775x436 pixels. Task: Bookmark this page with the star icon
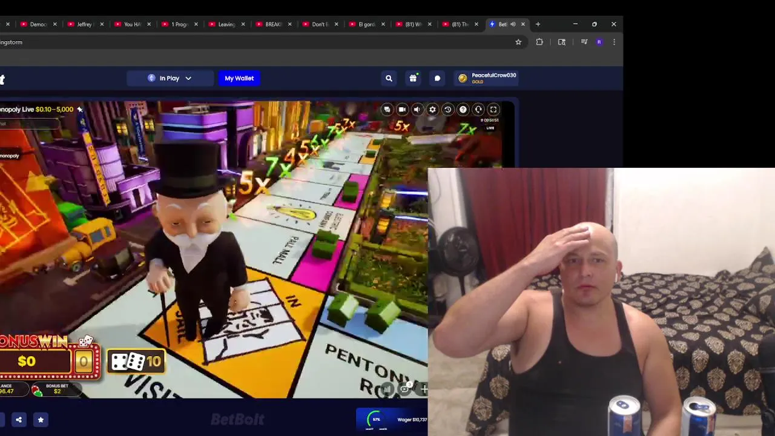coord(518,42)
